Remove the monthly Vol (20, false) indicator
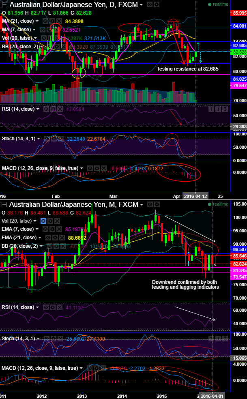The height and width of the screenshot is (399, 247). (x=57, y=221)
